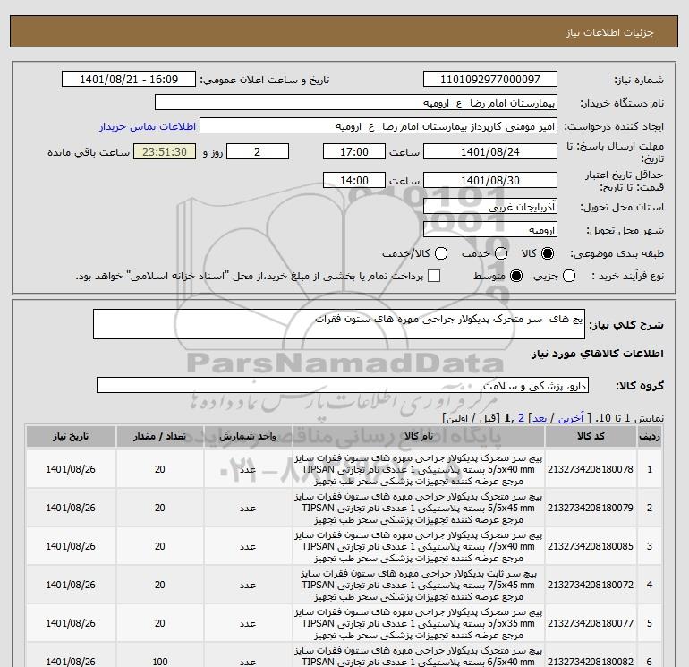
Task: Select the خدمت radio button
Action: tap(501, 253)
